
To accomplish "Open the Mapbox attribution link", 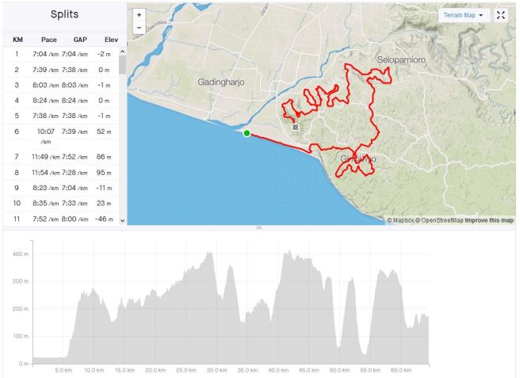I will [403, 220].
